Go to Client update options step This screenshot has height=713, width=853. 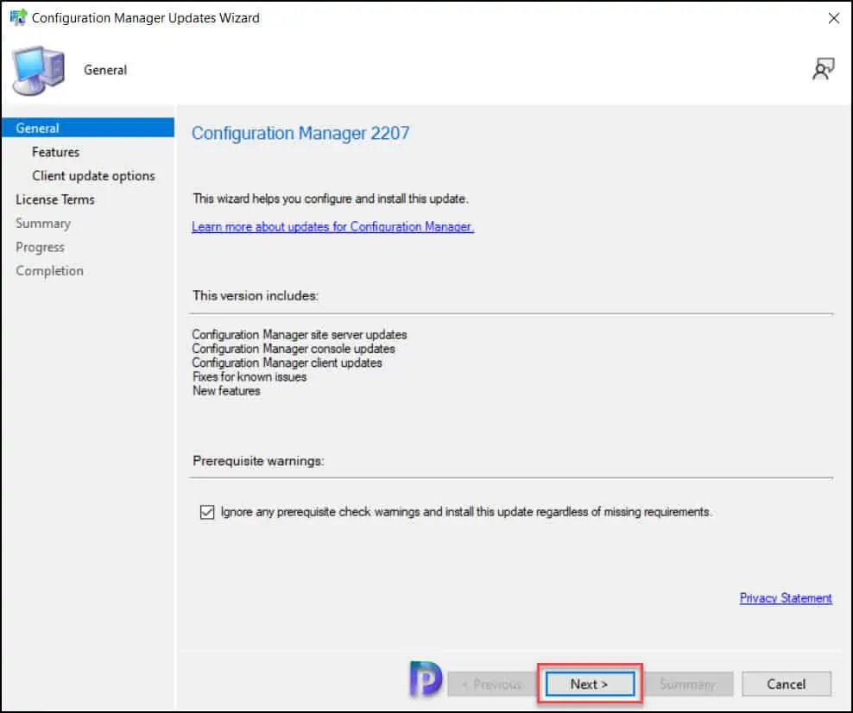click(93, 176)
